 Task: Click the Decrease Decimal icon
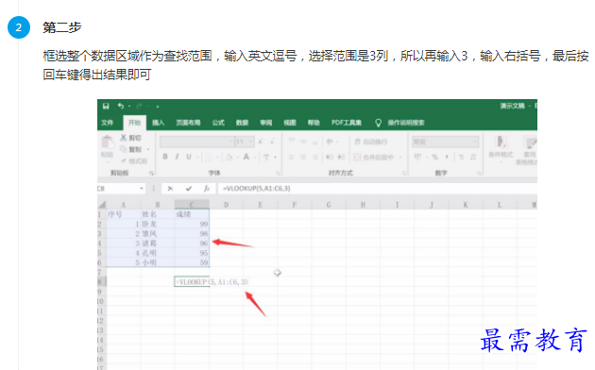click(473, 157)
